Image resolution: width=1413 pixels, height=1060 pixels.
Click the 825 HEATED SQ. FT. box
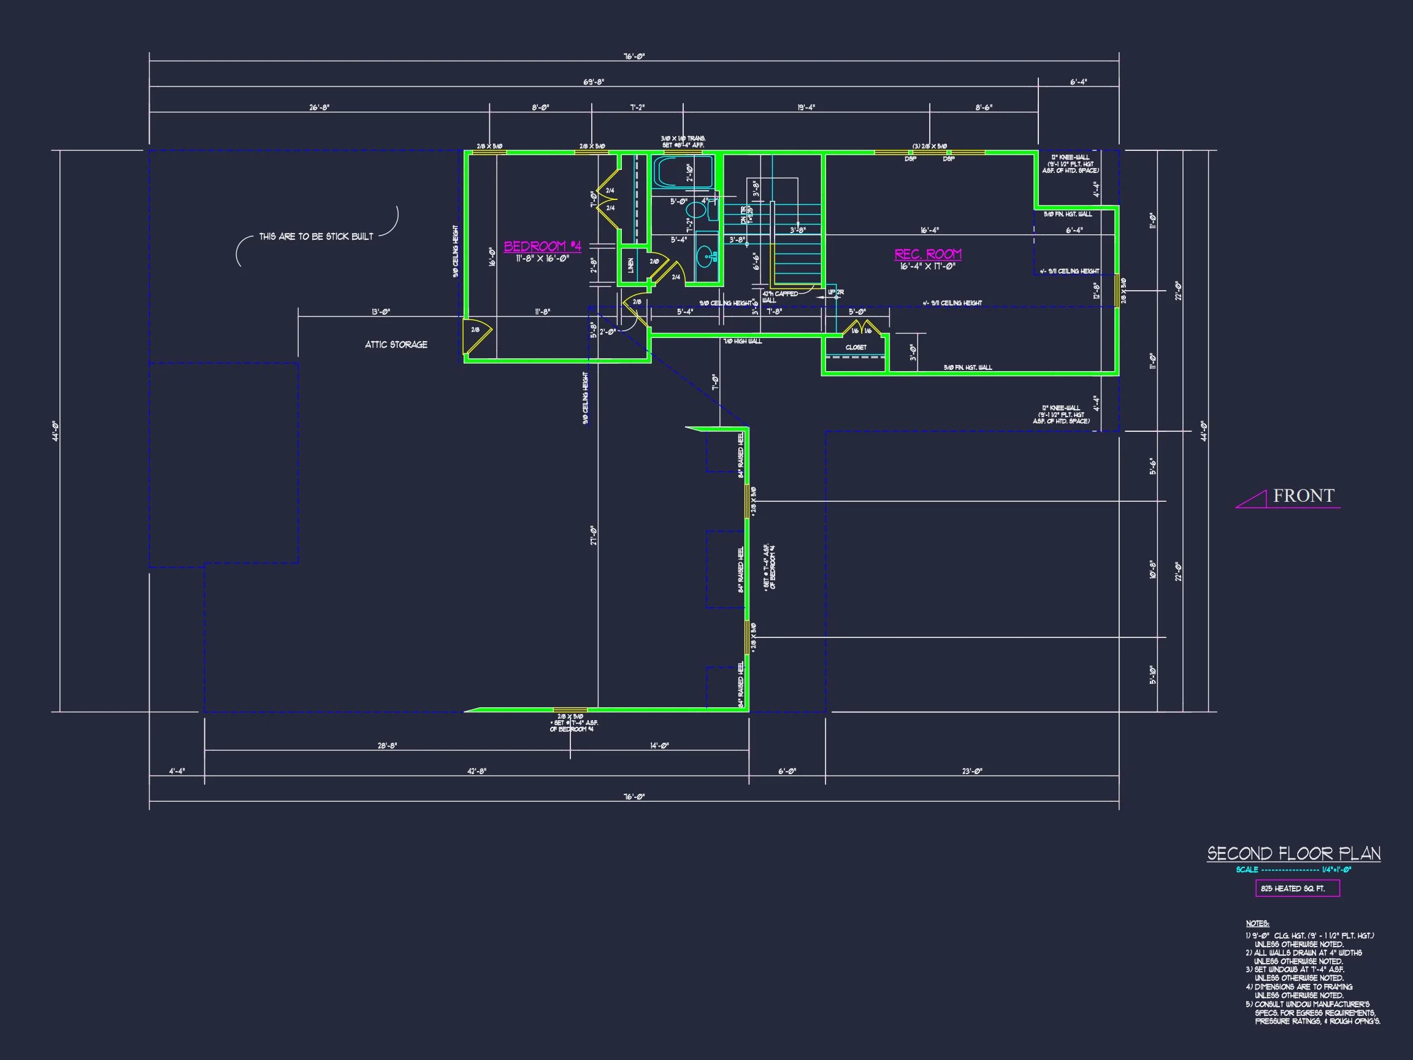pos(1297,888)
